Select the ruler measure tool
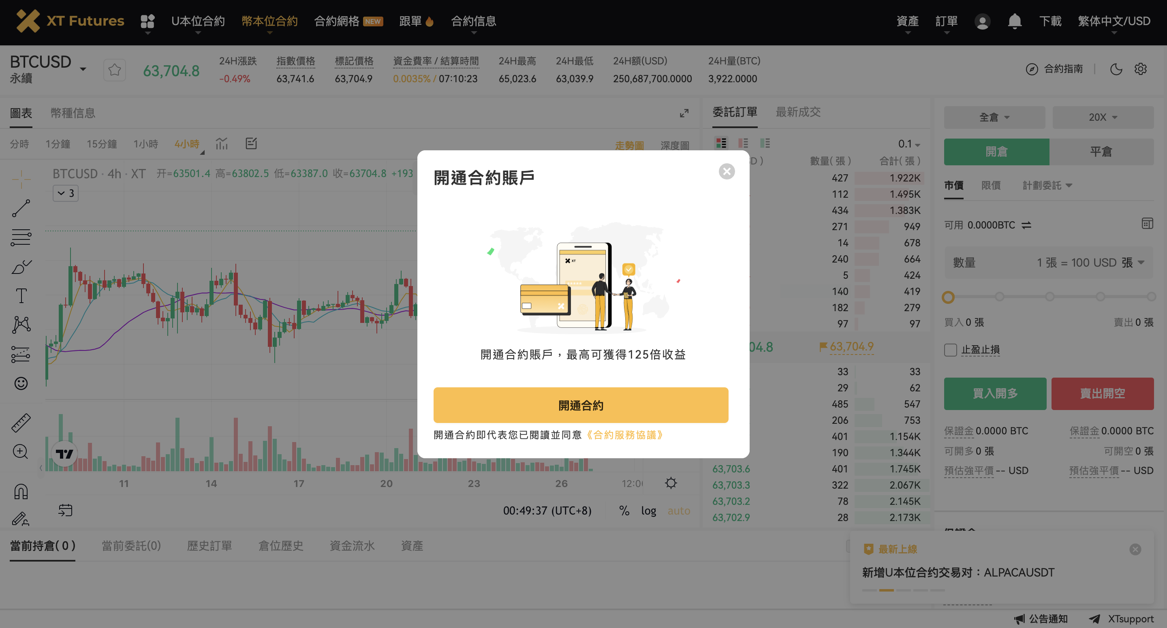 pos(21,422)
